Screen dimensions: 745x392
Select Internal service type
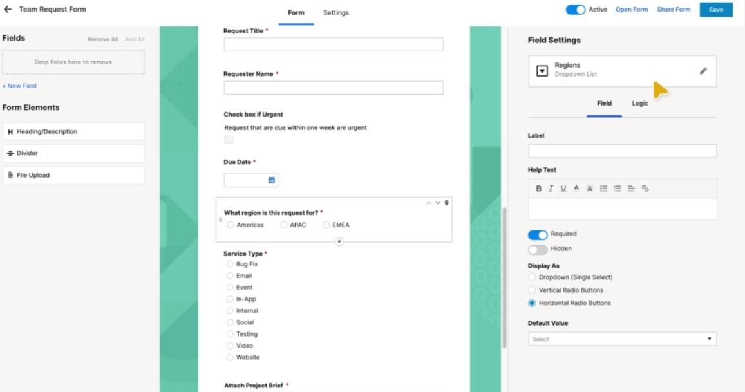[229, 311]
